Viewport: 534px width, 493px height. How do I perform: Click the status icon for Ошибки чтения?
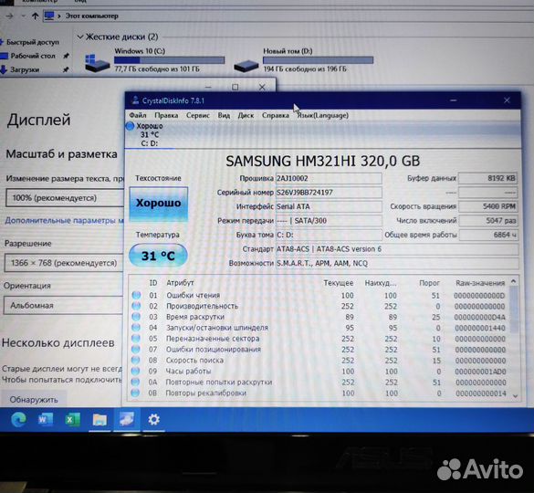[136, 295]
